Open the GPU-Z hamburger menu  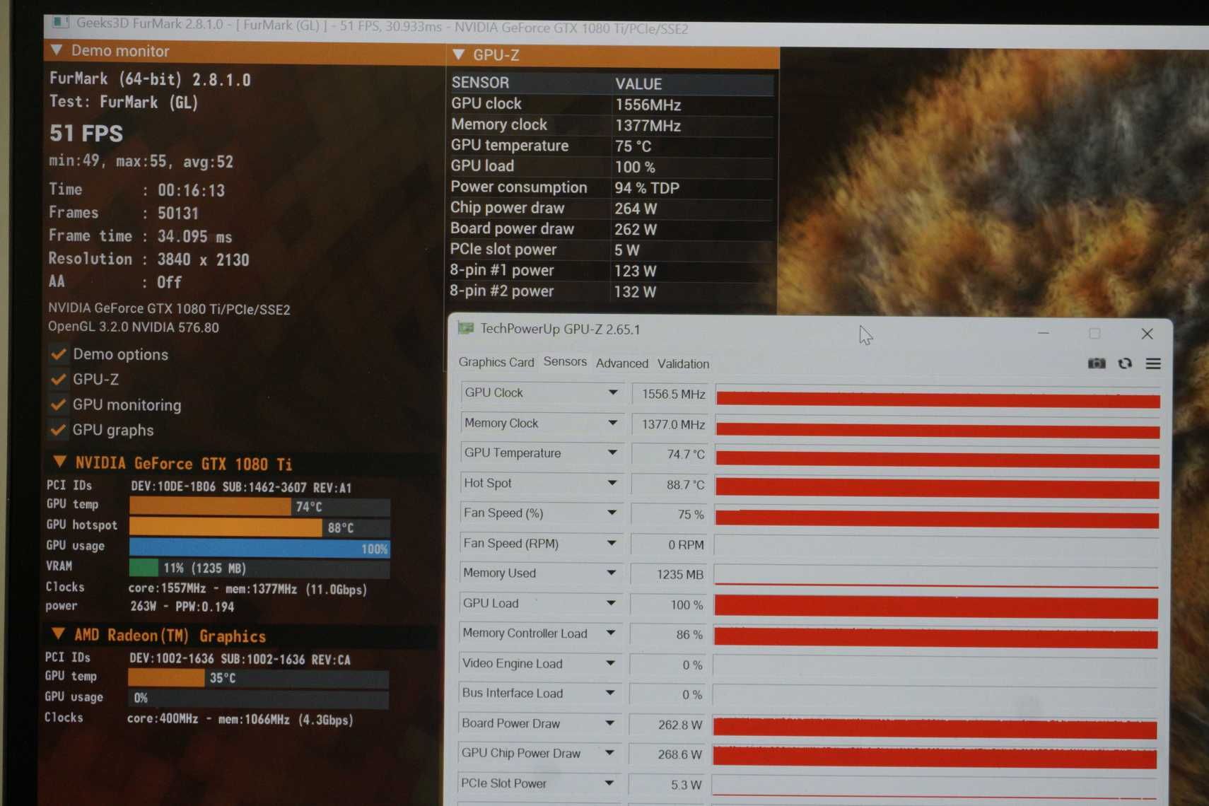pos(1153,363)
